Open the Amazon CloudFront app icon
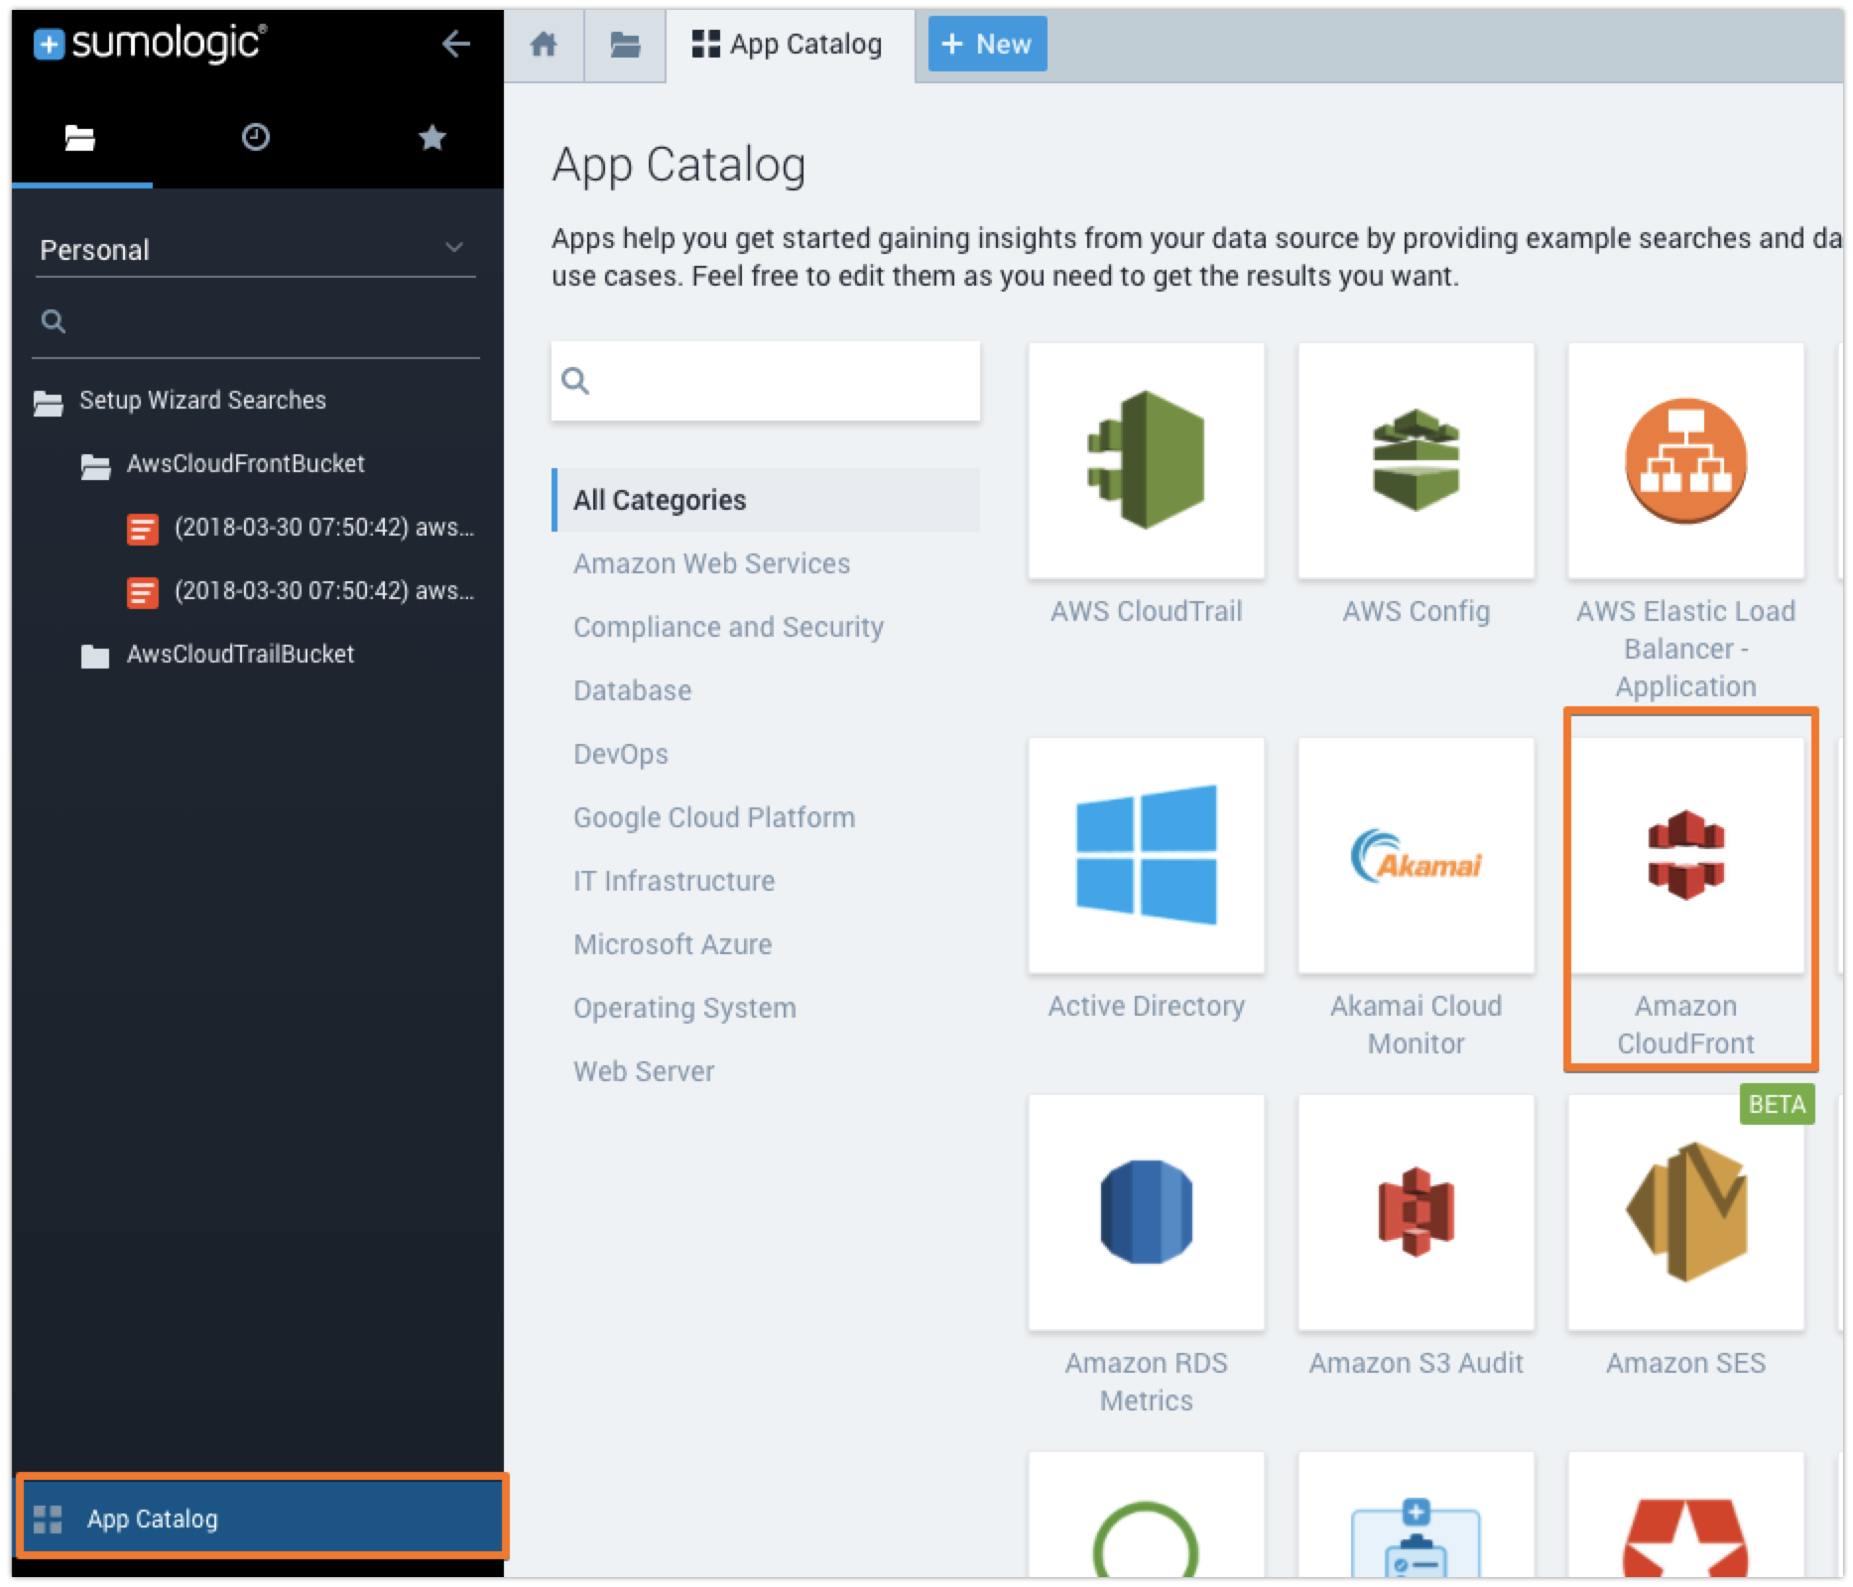 (1686, 853)
